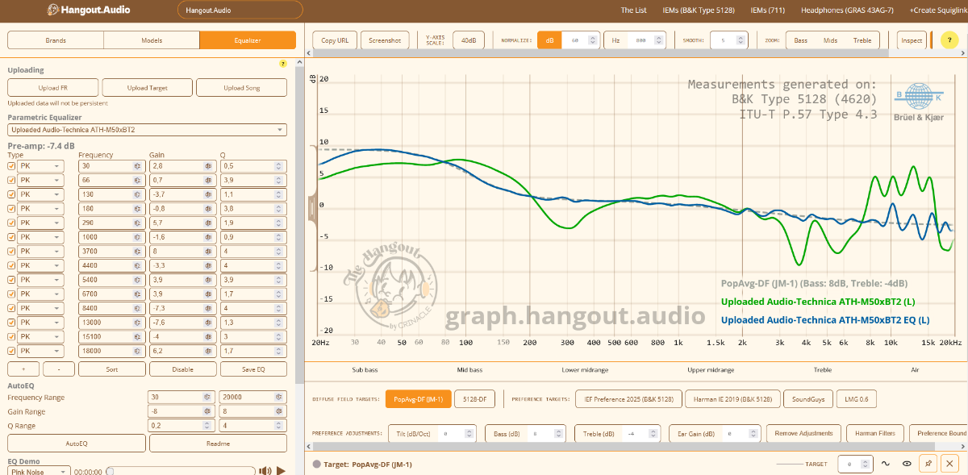Viewport: 968px width, 475px height.
Task: Click the Save EQ button
Action: [x=253, y=369]
